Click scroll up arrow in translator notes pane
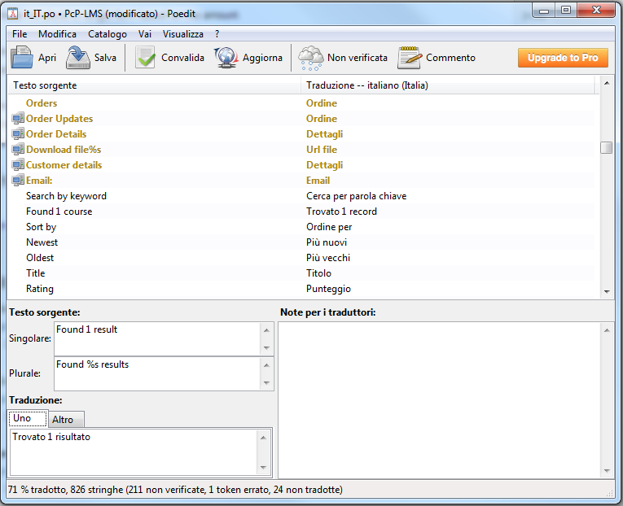623x506 pixels. click(x=607, y=330)
